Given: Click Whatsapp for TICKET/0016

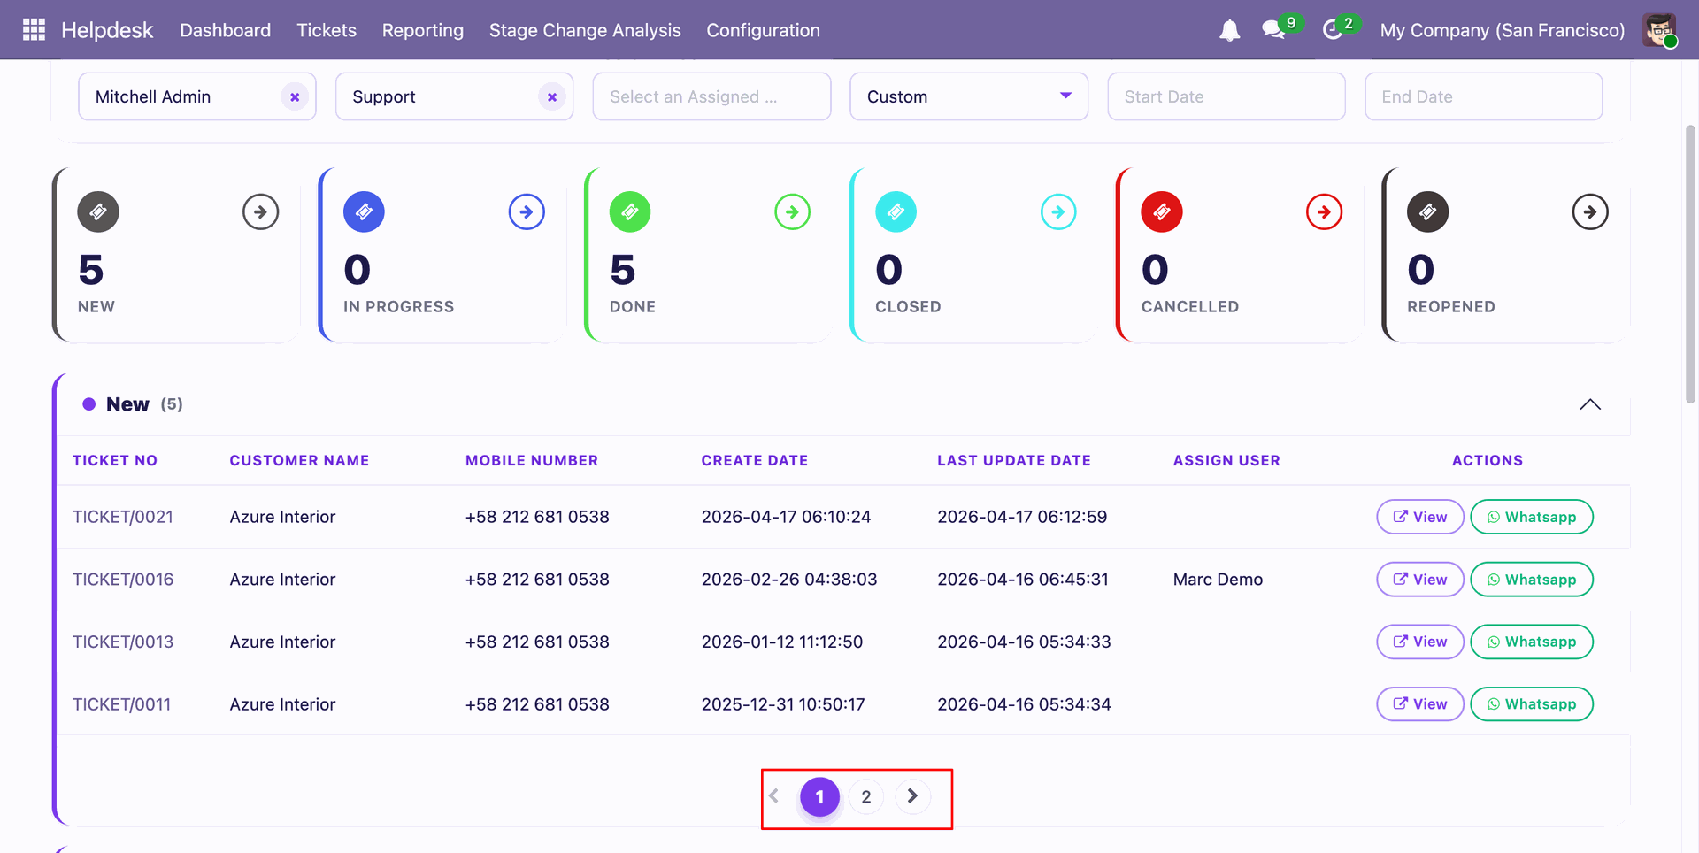Looking at the screenshot, I should pyautogui.click(x=1532, y=580).
